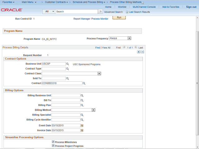Expand the Contract Class dropdown
This screenshot has width=199, height=149.
[99, 74]
